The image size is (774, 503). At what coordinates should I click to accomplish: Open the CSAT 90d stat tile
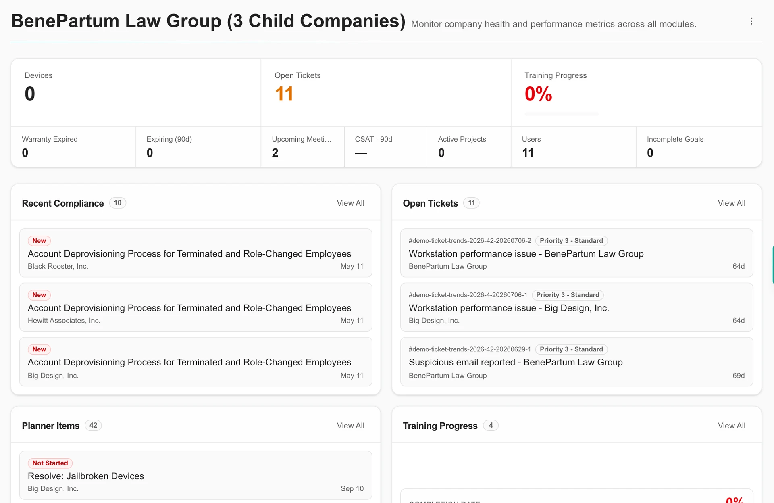coord(385,147)
